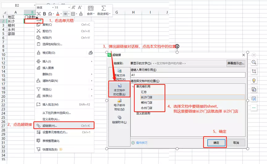Select 电子邮件地址 link option

point(119,105)
